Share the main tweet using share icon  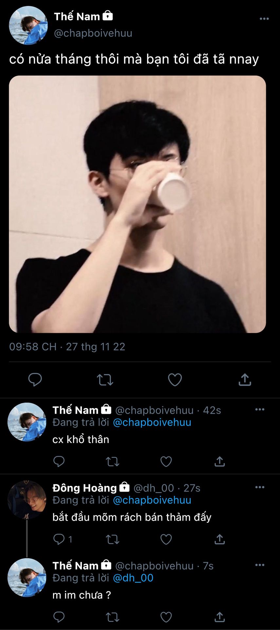(245, 380)
